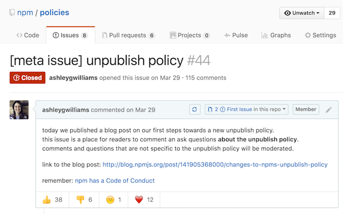Click the repository book icon beside npm

coord(12,13)
